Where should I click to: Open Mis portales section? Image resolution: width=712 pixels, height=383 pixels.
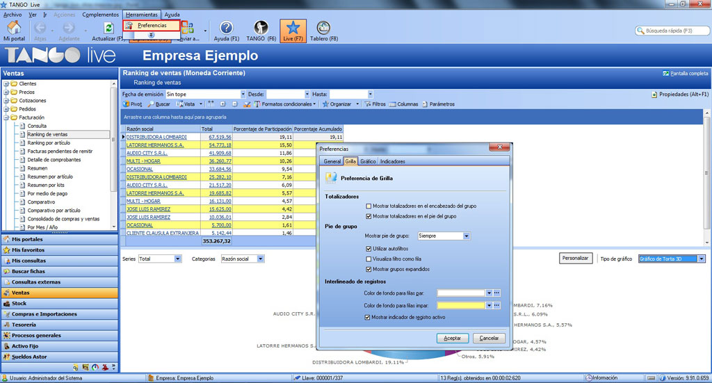[x=60, y=239]
